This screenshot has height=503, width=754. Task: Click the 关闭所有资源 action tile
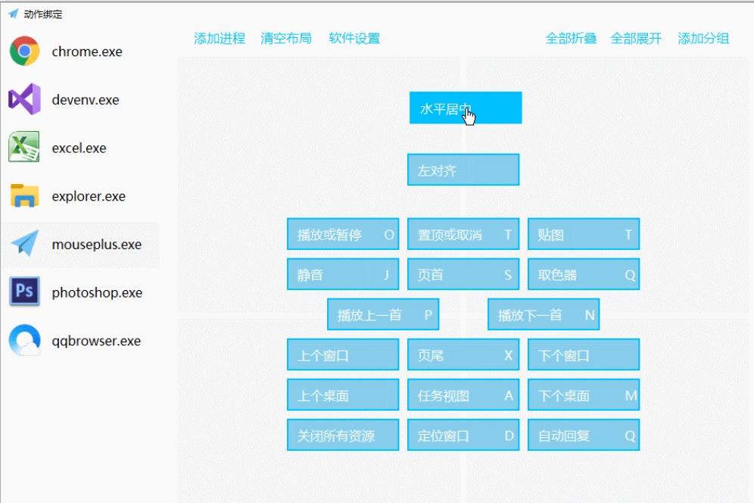coord(343,435)
